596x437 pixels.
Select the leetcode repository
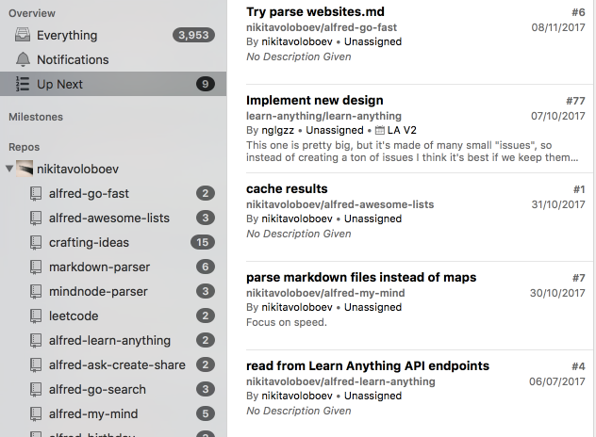tap(113, 316)
